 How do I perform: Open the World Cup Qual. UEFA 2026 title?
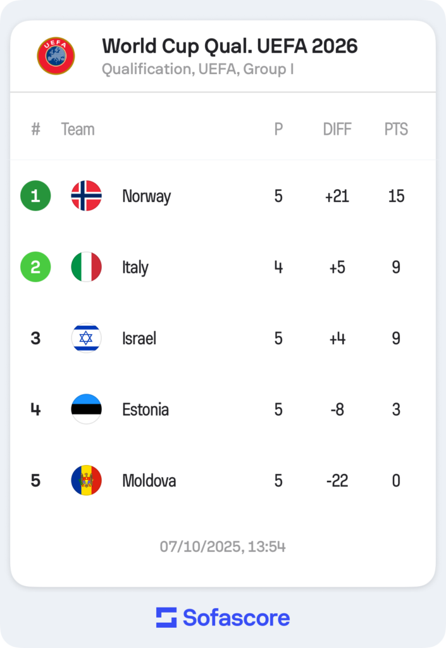230,46
